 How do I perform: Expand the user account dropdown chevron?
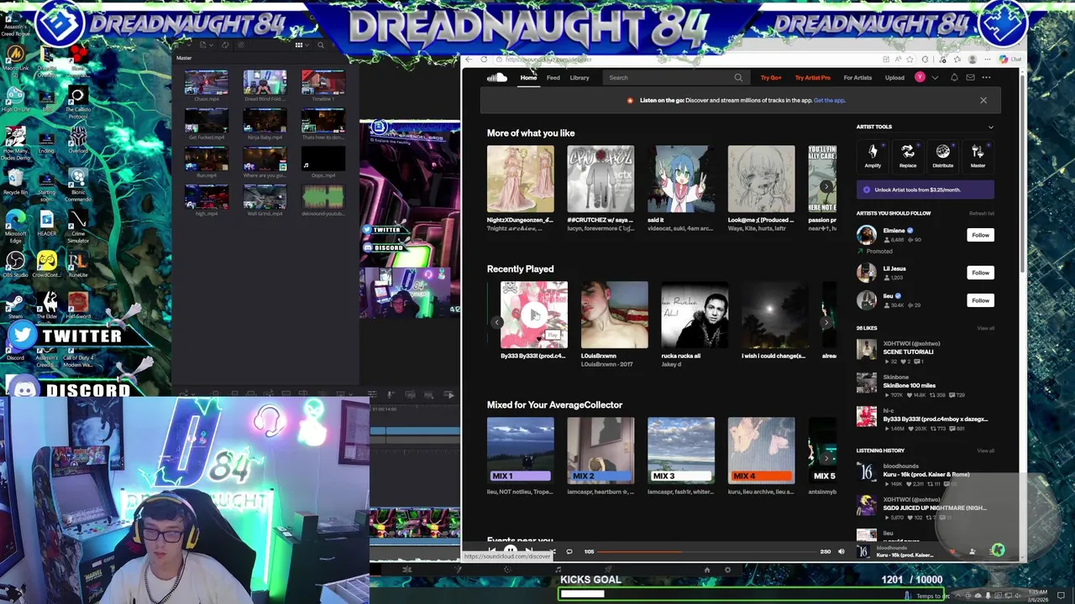point(935,78)
